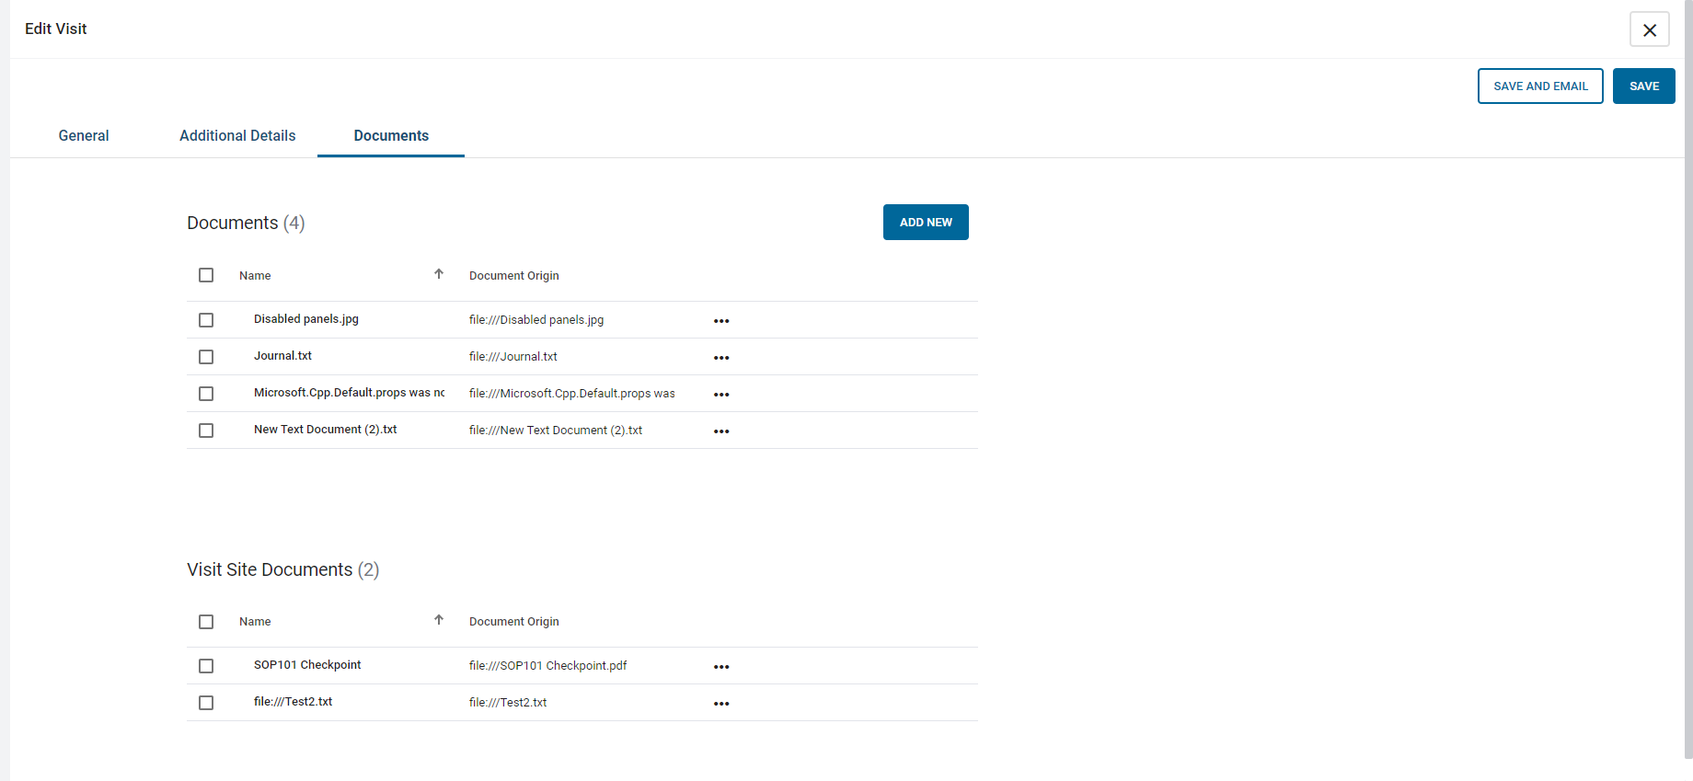Open more options for New Text Document (2).txt
The image size is (1693, 781).
pos(721,431)
